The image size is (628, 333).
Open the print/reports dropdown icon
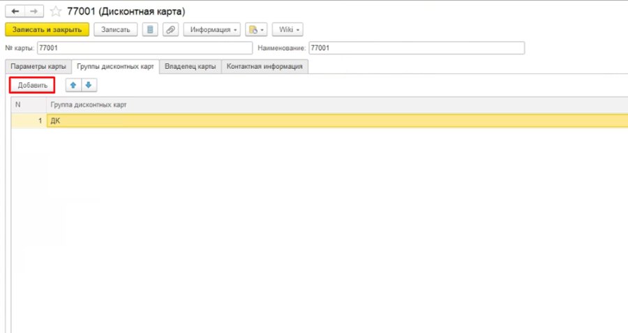coord(256,29)
